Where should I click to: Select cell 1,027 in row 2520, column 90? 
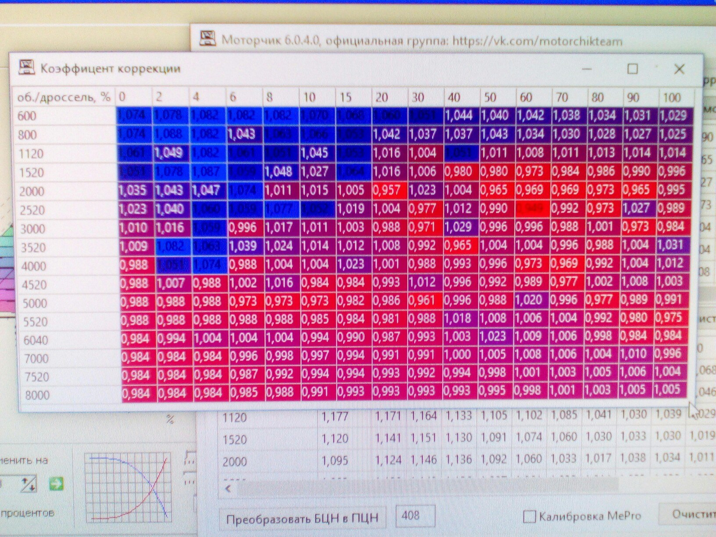coord(640,208)
